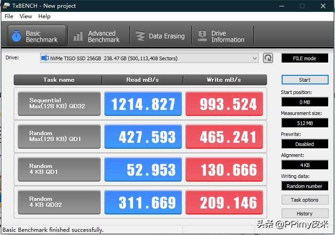Click the 209.146 write result
The height and width of the screenshot is (235, 335).
(x=224, y=202)
